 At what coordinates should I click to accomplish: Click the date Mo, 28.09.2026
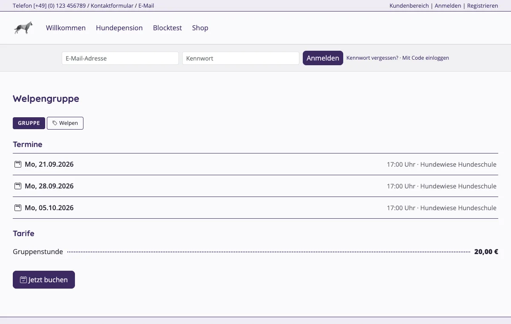[x=49, y=186]
